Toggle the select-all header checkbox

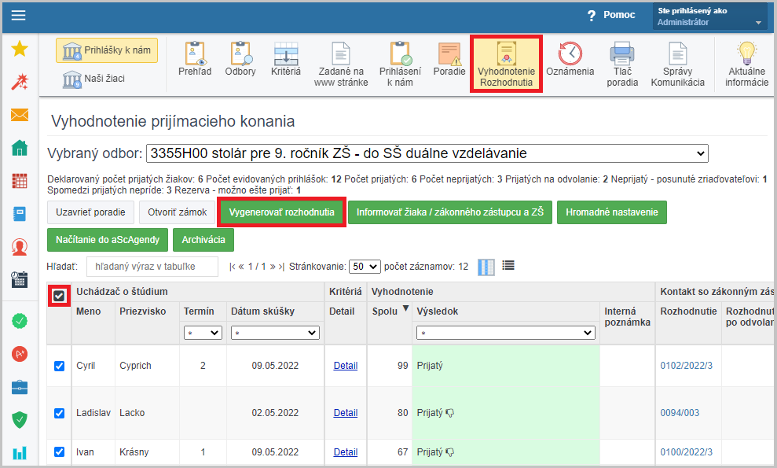[59, 297]
